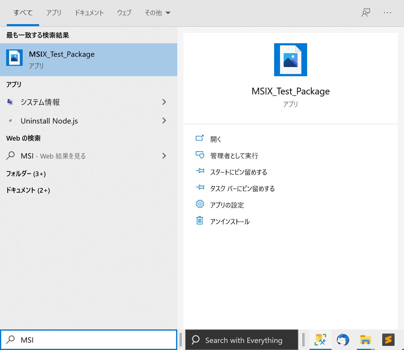Click 開く to open the app
The height and width of the screenshot is (350, 404).
click(216, 139)
